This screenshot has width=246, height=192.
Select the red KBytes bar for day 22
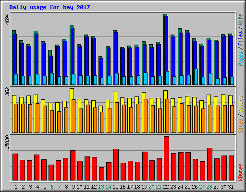click(166, 158)
